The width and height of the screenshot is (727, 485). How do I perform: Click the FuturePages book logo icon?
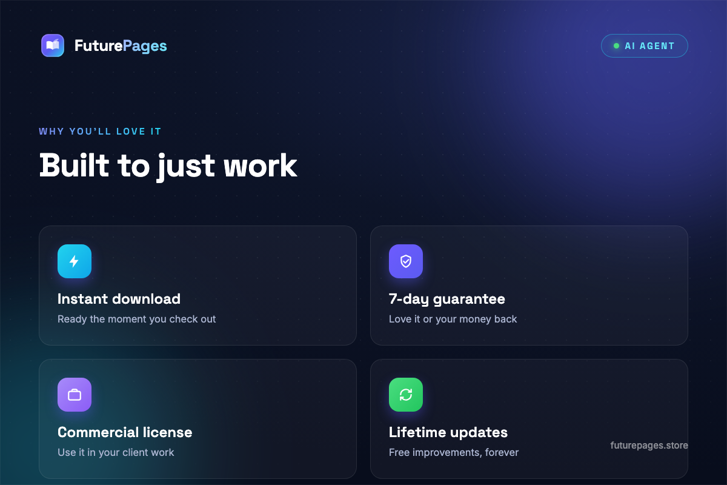[53, 45]
